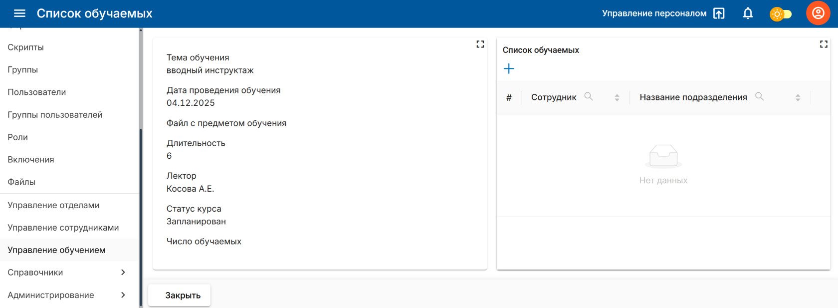The height and width of the screenshot is (308, 838).
Task: Expand the Справочники submenu
Action: coord(123,273)
